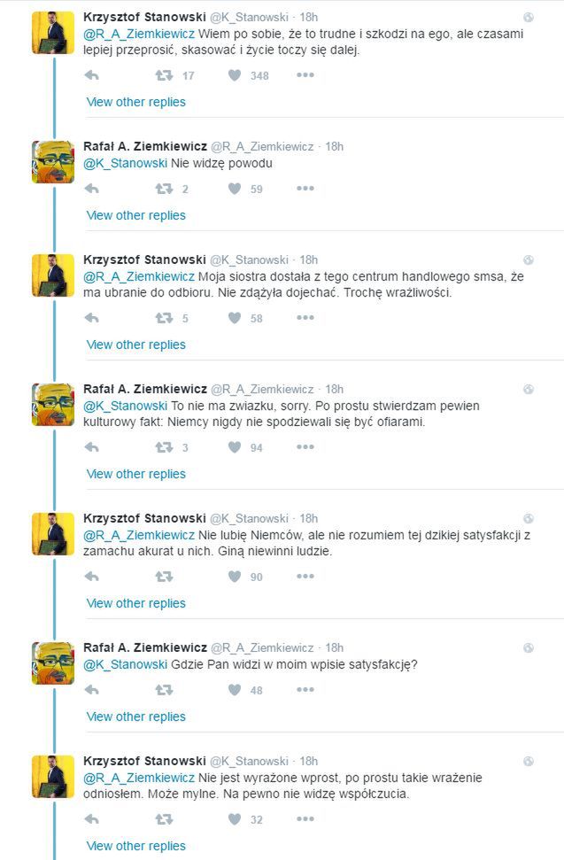The width and height of the screenshot is (564, 860).
Task: Like the tweet with 348 likes
Action: click(x=235, y=75)
